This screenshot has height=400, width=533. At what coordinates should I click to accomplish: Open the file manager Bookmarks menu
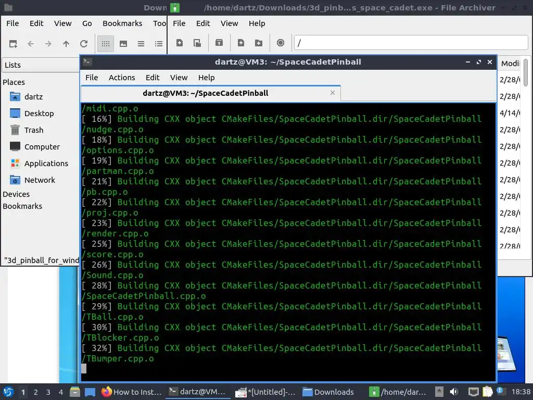click(x=122, y=23)
